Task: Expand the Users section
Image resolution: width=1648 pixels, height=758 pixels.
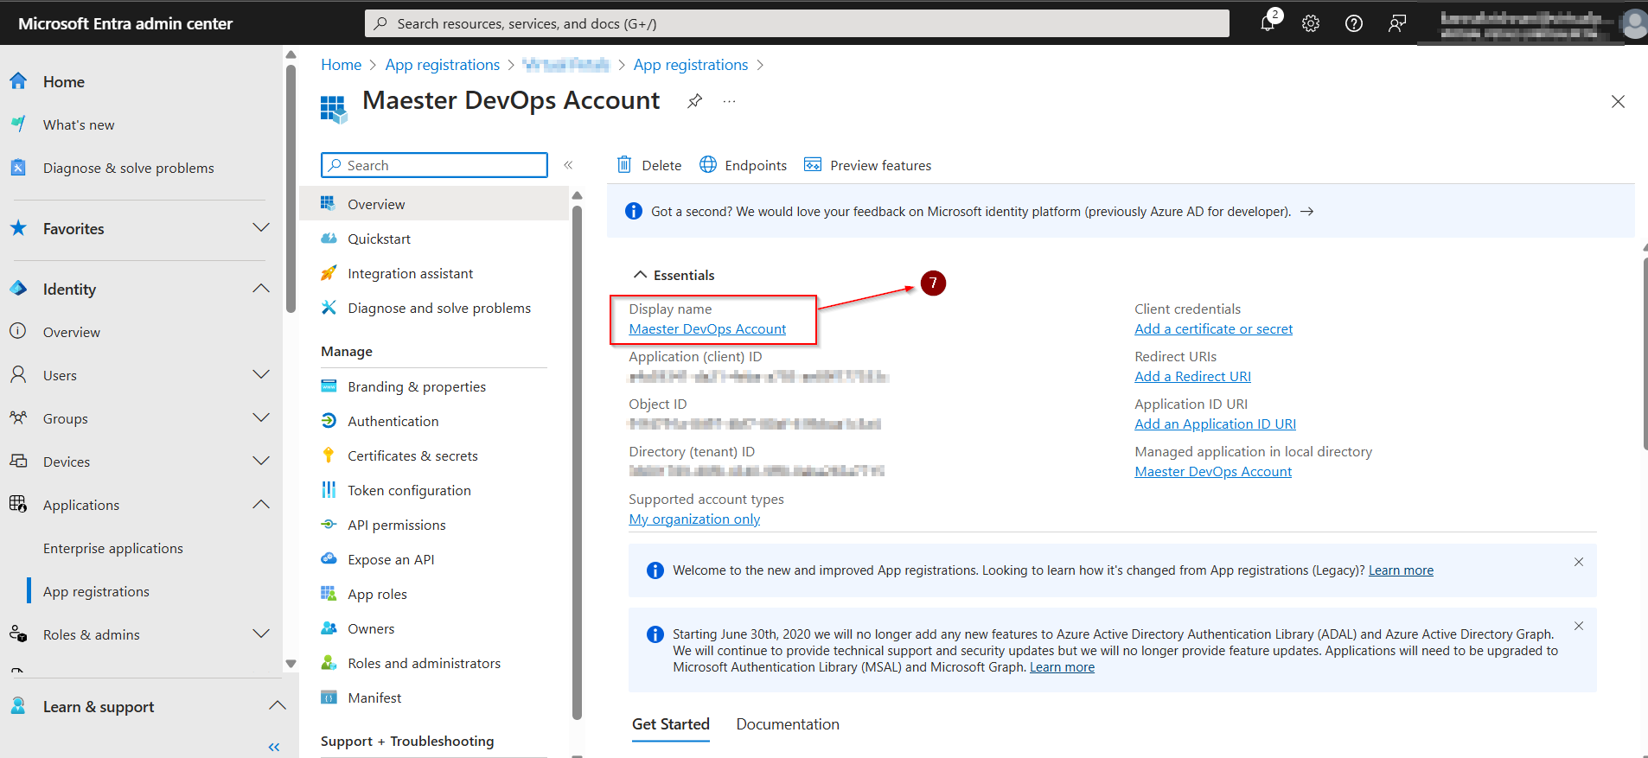Action: (261, 375)
